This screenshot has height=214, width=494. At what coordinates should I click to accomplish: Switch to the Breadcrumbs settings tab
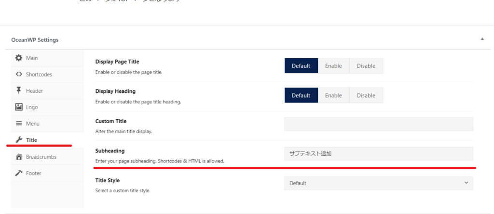click(41, 156)
